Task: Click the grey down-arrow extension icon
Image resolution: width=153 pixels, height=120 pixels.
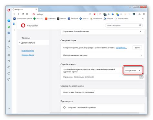Action: click(x=109, y=14)
